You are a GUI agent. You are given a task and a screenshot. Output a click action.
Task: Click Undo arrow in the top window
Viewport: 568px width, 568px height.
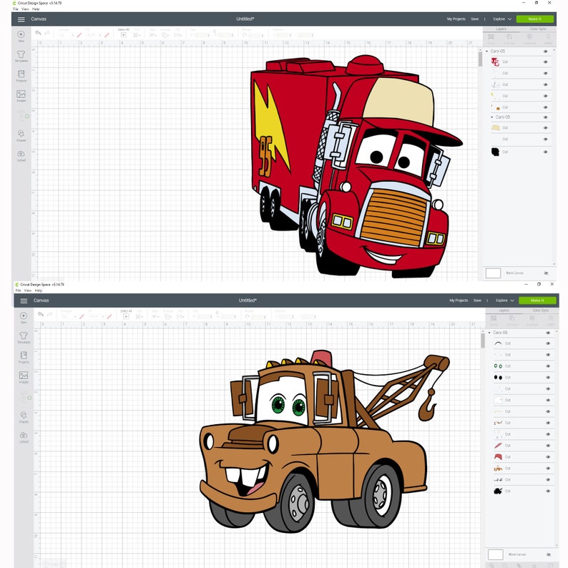click(38, 33)
